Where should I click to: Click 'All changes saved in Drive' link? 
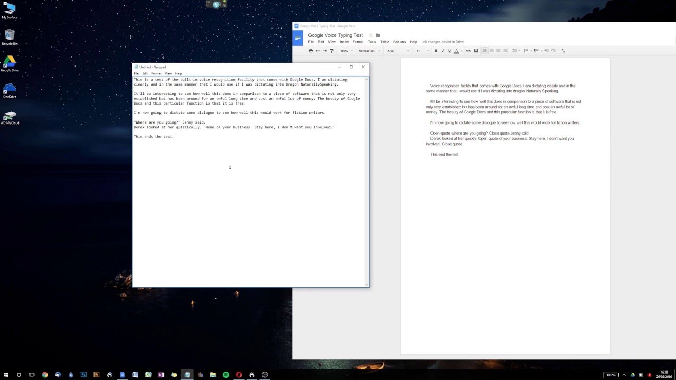443,42
